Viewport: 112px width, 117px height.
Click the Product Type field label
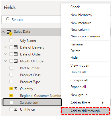(x=30, y=82)
